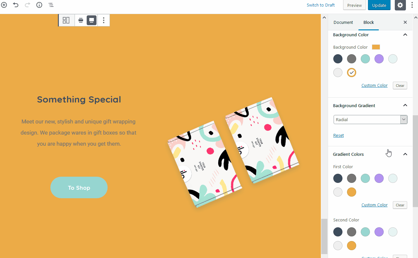Open more tools vertical dots menu

coord(412,5)
